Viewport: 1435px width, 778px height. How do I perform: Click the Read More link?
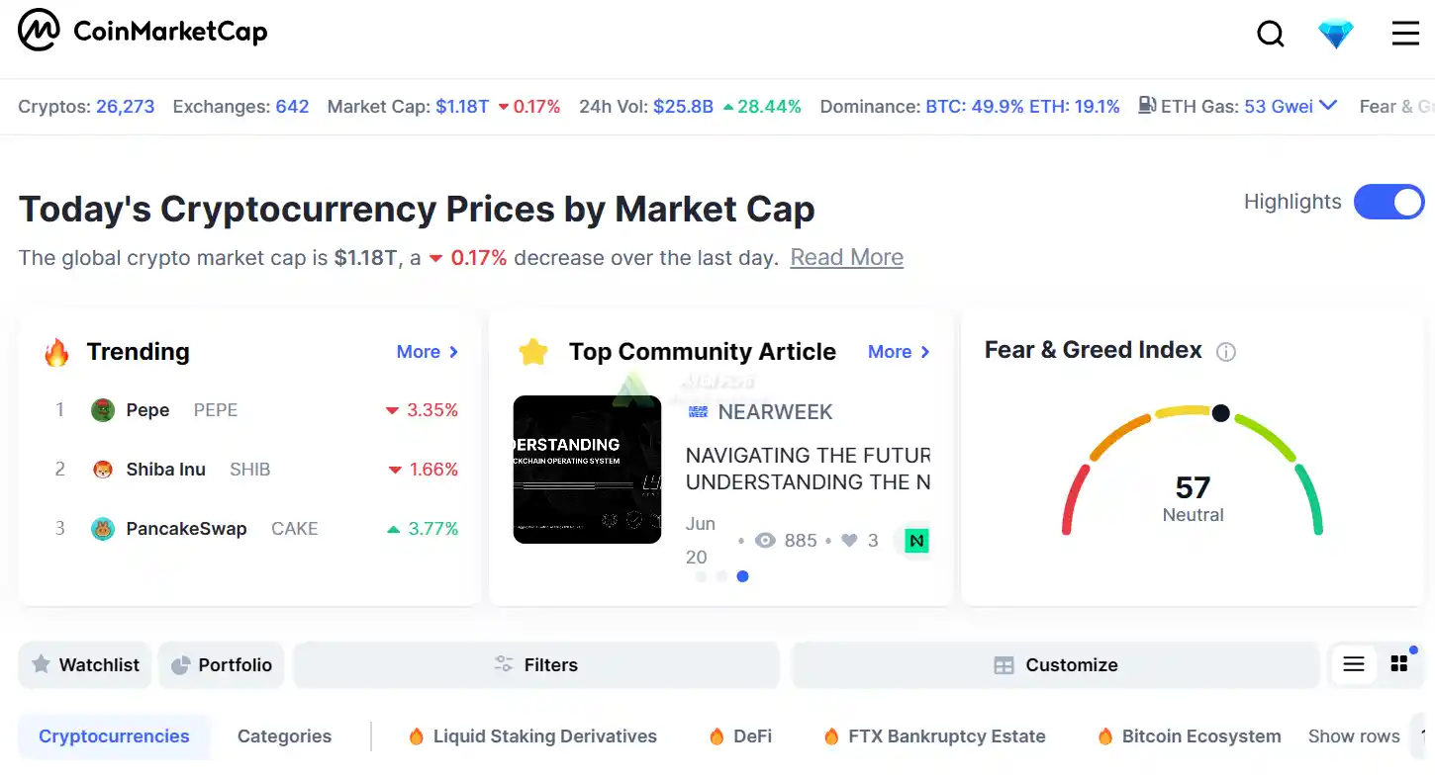pyautogui.click(x=846, y=257)
